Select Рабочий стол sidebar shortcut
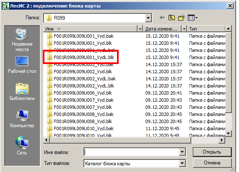 pyautogui.click(x=22, y=65)
